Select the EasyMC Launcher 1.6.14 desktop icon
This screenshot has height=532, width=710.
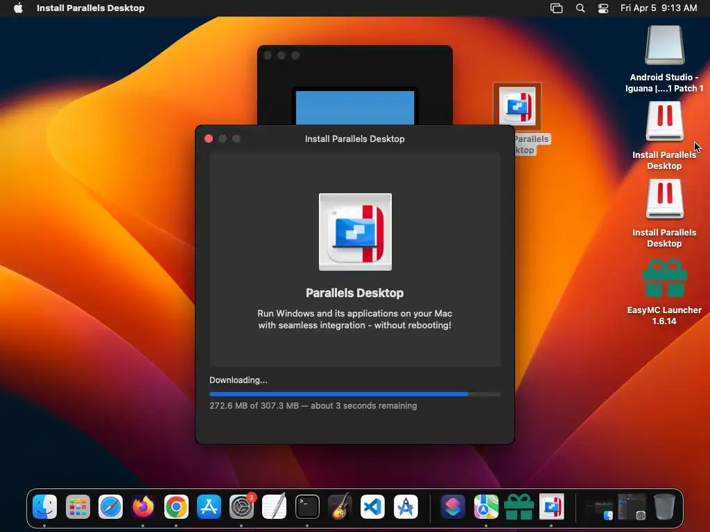coord(665,277)
